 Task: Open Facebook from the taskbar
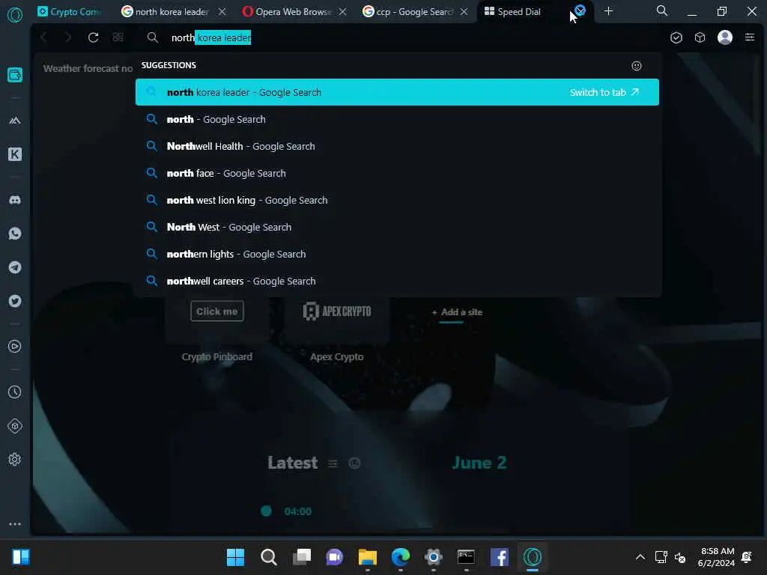click(499, 557)
